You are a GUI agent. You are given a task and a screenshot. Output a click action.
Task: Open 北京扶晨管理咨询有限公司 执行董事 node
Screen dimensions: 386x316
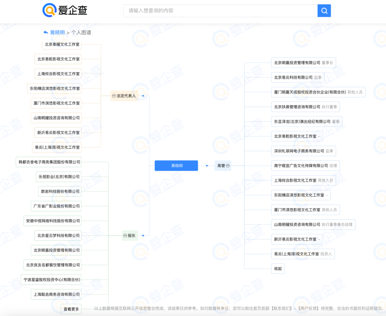coord(306,107)
